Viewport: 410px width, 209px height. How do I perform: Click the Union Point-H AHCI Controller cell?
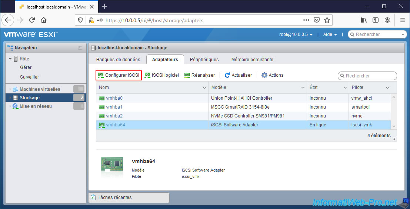coord(257,98)
